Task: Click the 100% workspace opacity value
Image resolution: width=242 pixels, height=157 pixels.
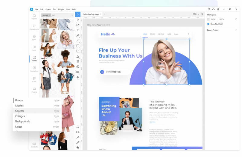Action: tap(221, 19)
